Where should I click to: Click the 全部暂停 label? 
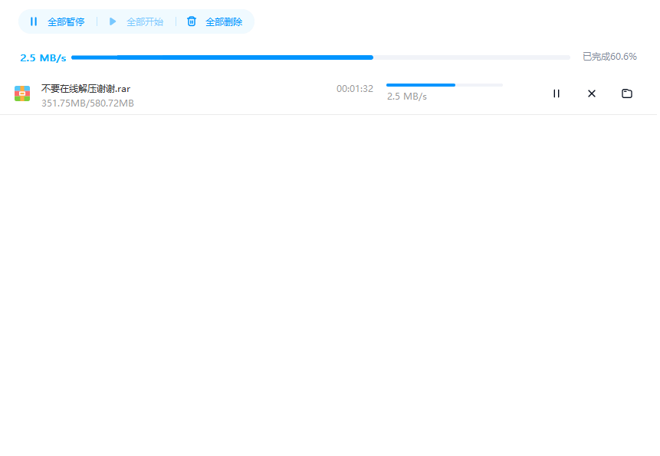pos(66,22)
